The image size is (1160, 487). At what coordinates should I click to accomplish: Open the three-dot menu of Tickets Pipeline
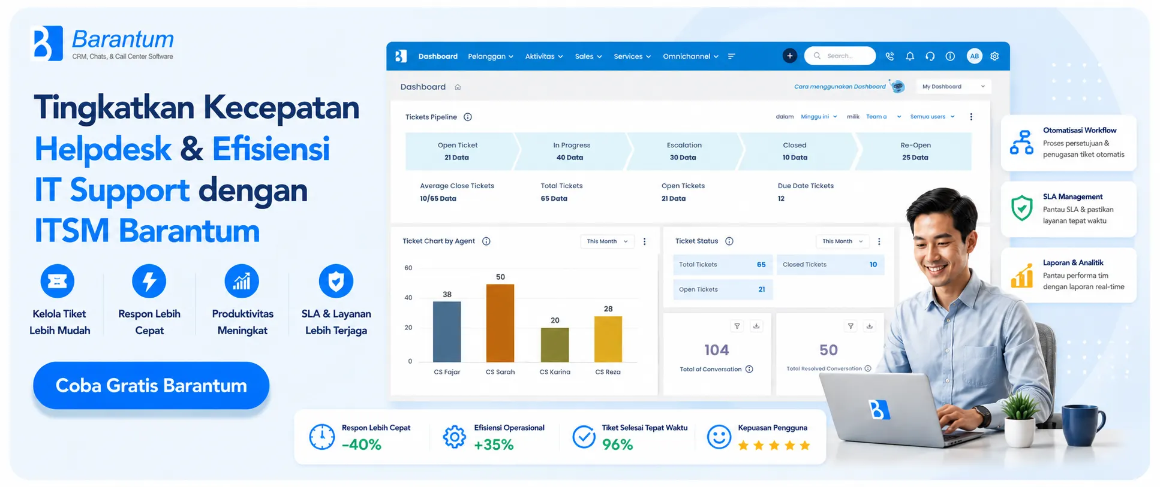[971, 117]
